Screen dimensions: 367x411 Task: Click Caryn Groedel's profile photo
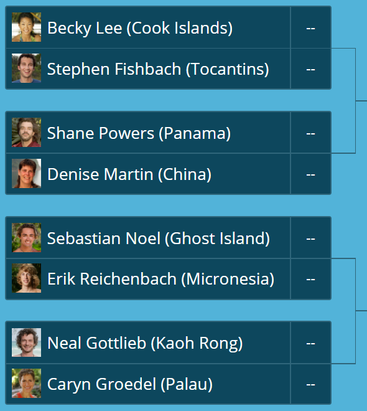tap(27, 383)
